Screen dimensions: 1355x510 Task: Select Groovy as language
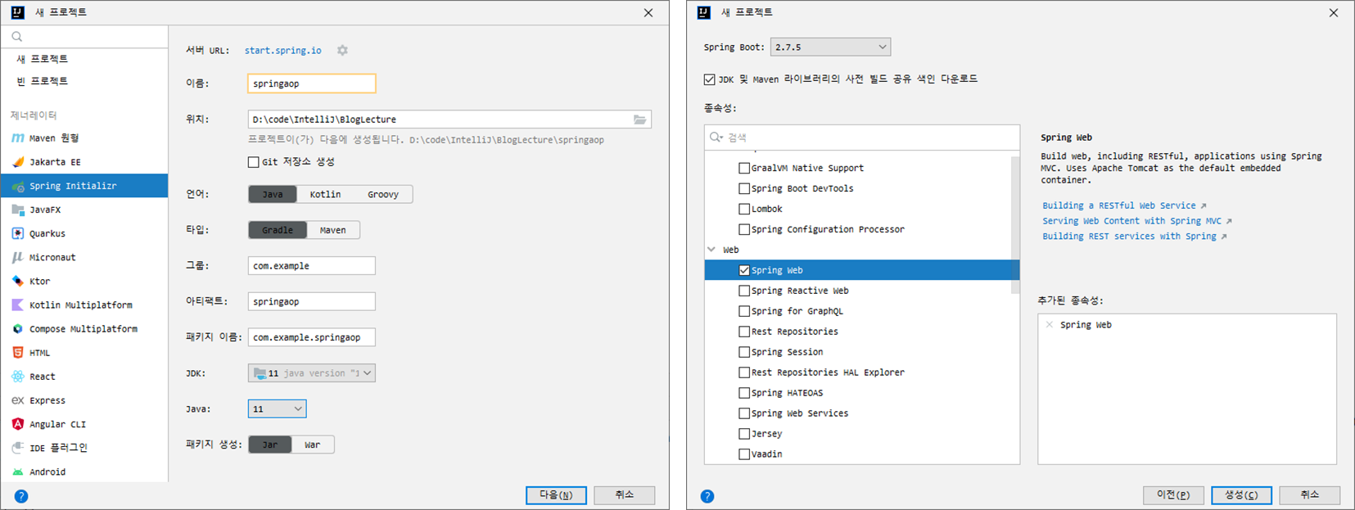tap(383, 194)
